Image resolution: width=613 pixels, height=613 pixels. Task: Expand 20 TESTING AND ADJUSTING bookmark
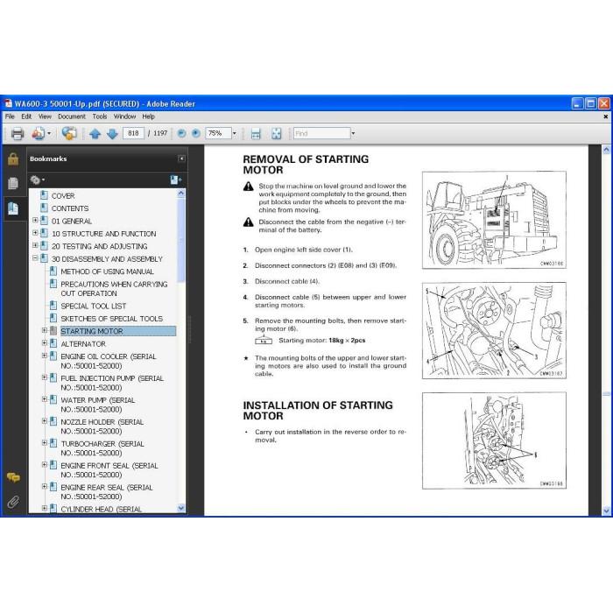35,245
